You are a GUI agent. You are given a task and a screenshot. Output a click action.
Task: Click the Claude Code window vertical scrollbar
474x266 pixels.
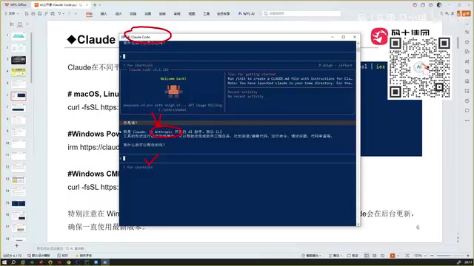click(358, 133)
